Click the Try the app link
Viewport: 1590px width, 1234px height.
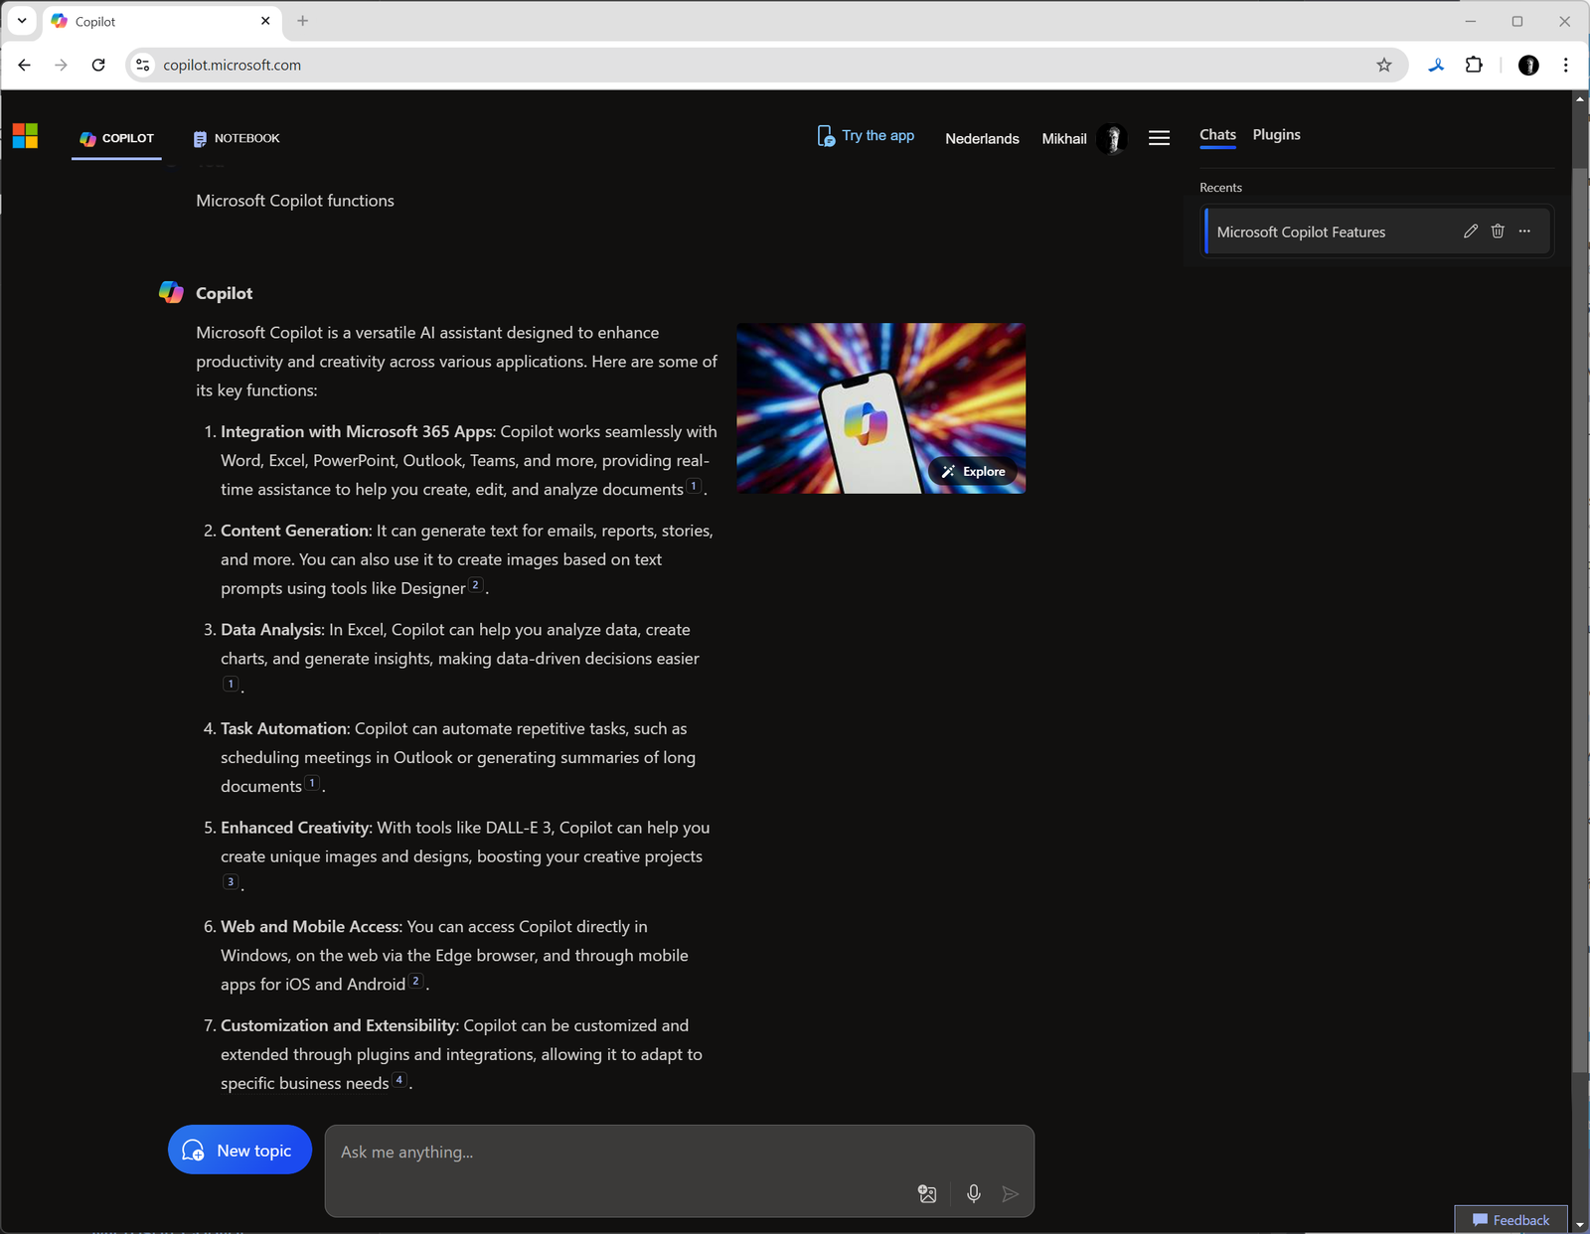[x=866, y=136]
